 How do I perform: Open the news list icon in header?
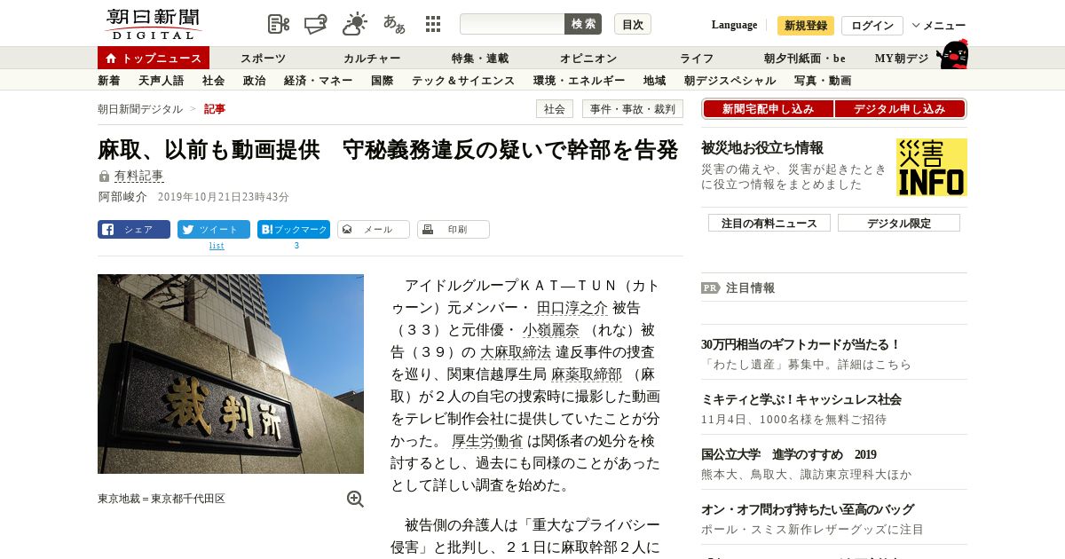pyautogui.click(x=279, y=24)
